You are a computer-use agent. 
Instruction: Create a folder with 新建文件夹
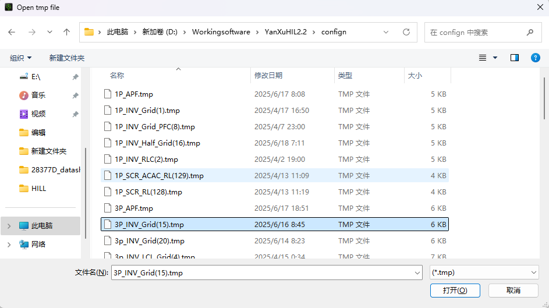pos(67,58)
